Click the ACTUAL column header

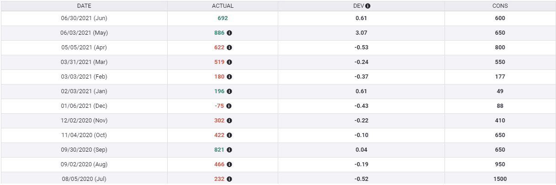point(222,6)
